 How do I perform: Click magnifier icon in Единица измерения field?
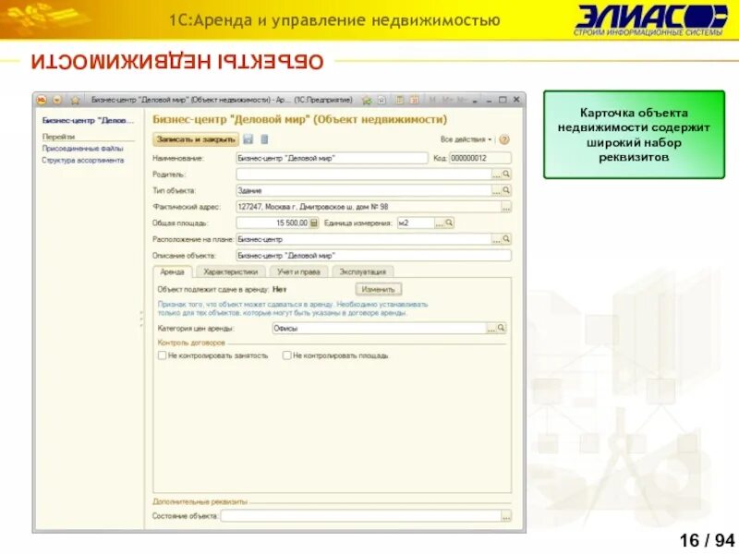(449, 223)
